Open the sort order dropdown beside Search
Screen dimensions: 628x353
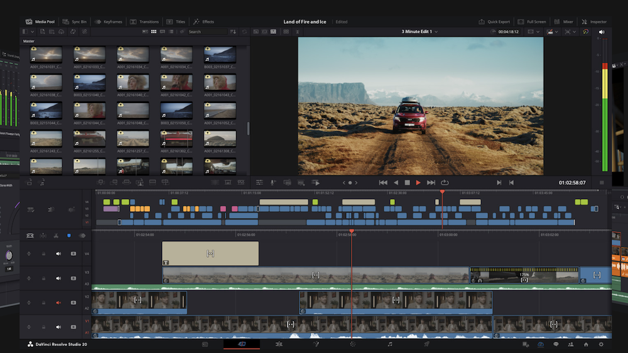234,31
